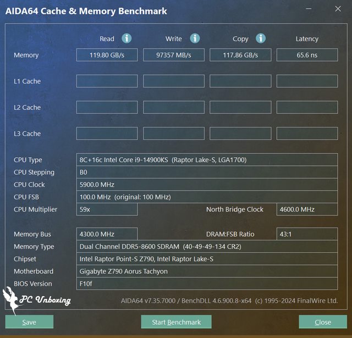
Task: Start the benchmark
Action: coord(176,322)
